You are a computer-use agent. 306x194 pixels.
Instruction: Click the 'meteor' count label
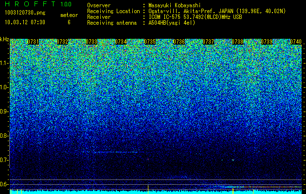[69, 15]
